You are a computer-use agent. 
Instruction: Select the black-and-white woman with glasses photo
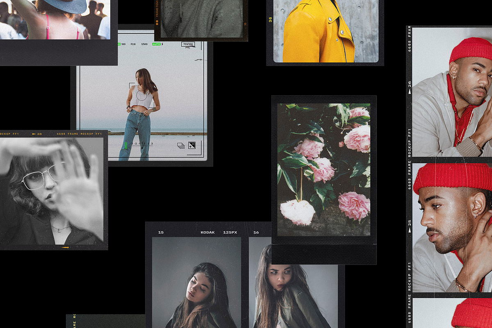tap(52, 192)
